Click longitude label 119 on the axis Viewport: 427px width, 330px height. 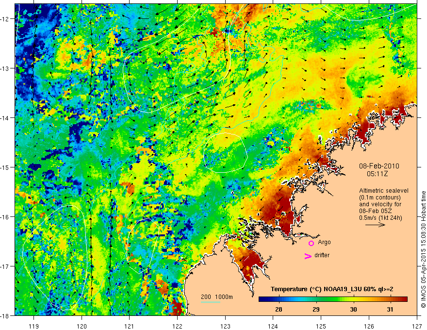34,326
